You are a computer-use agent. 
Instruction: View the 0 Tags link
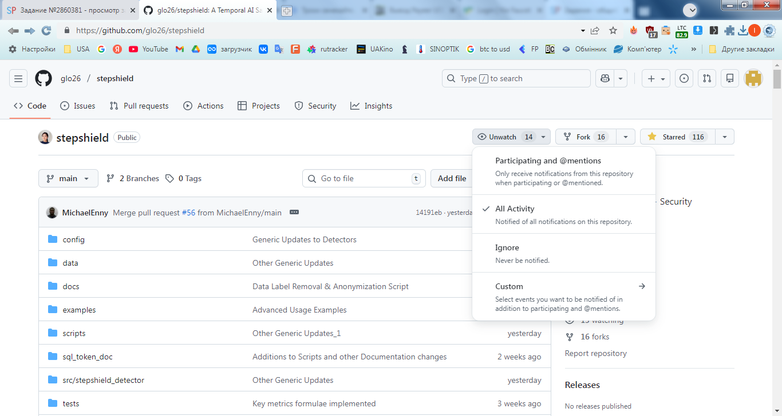tap(184, 178)
